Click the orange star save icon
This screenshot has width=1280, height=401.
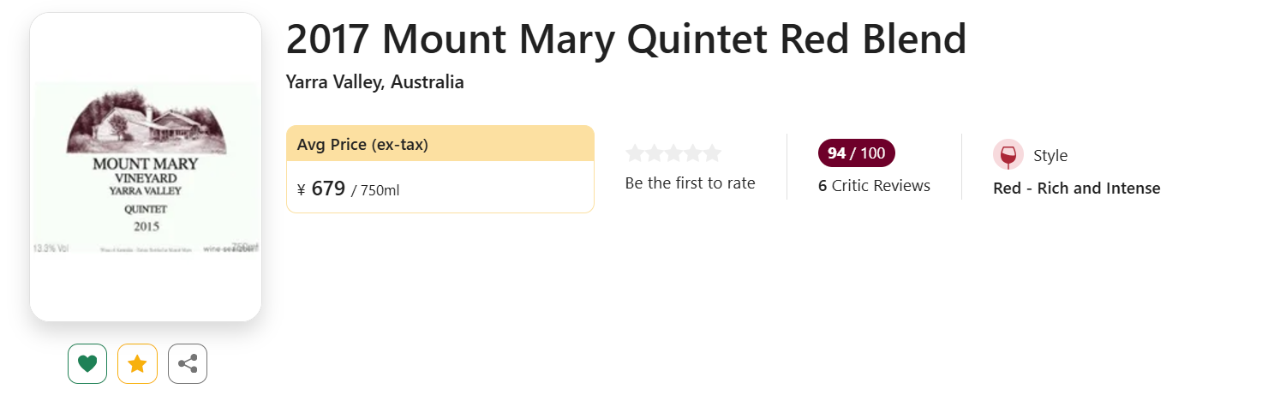[137, 363]
